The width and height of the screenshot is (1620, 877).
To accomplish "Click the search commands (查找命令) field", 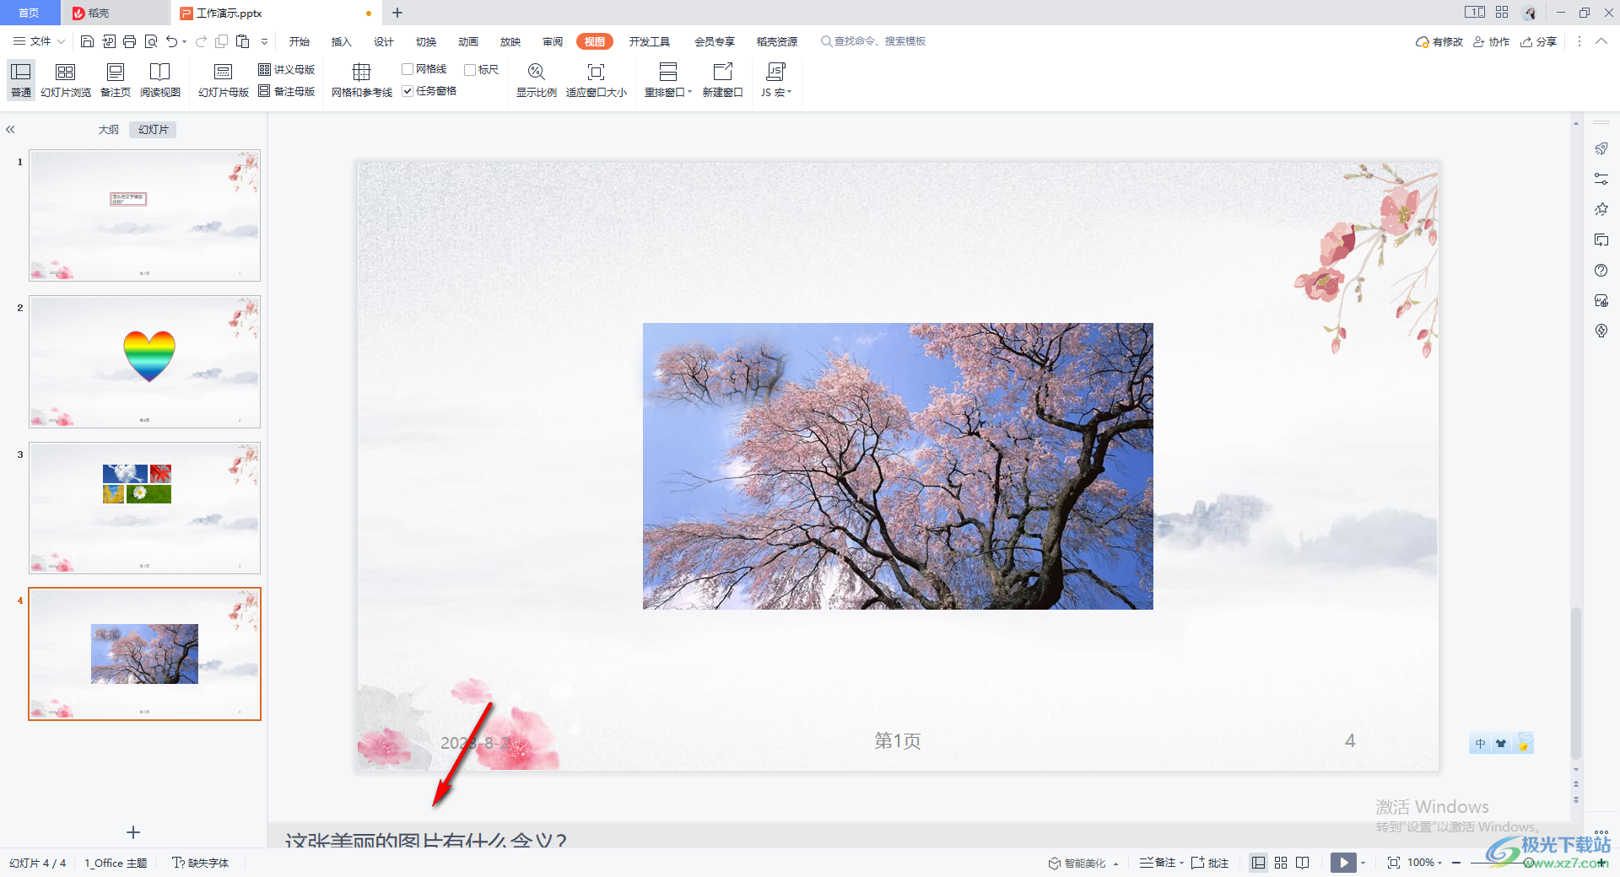I will [873, 41].
